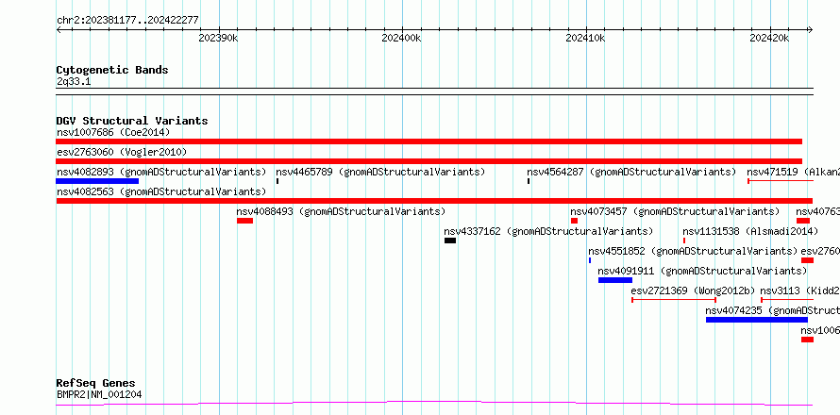Click the 202410k ruler position label
Viewport: 840px width, 415px height.
pyautogui.click(x=585, y=39)
